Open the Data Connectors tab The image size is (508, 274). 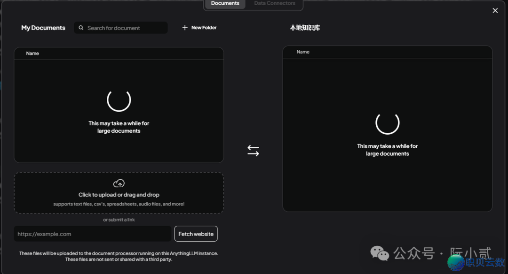pos(275,3)
